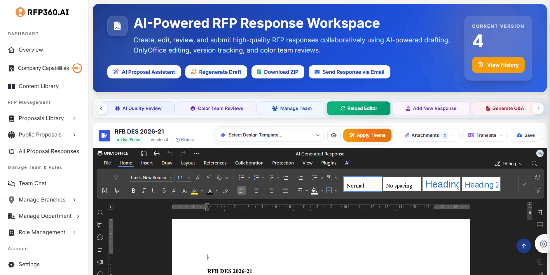Open the Select Design Template dropdown
Screen dimensions: 550x275
pyautogui.click(x=270, y=135)
